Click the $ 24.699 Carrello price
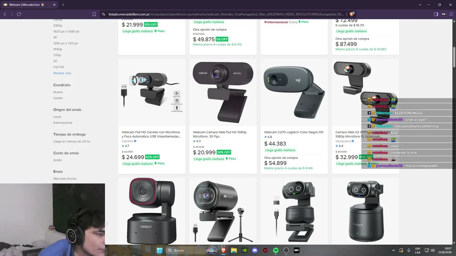 point(133,157)
